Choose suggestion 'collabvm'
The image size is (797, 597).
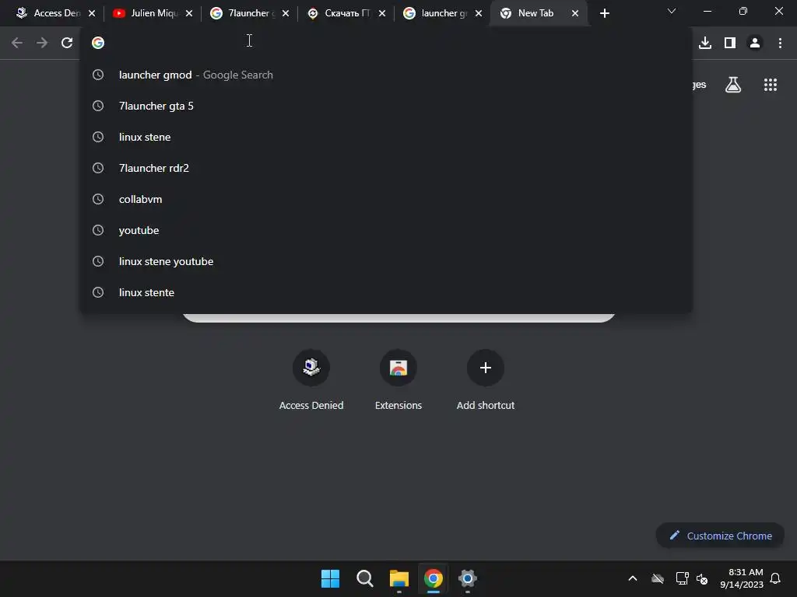coord(386,199)
